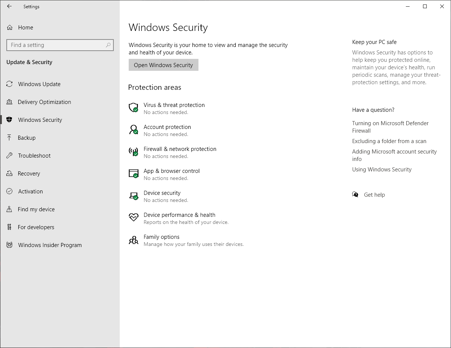The height and width of the screenshot is (348, 451).
Task: Open the Windows Update settings page
Action: (x=60, y=84)
